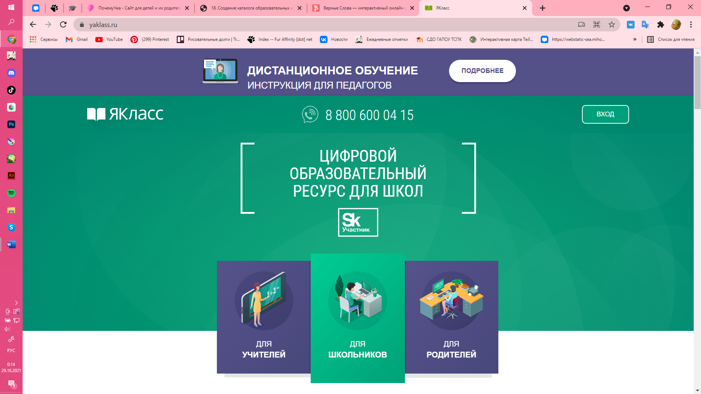Open Google Translate extension icon
The width and height of the screenshot is (701, 394).
[646, 24]
